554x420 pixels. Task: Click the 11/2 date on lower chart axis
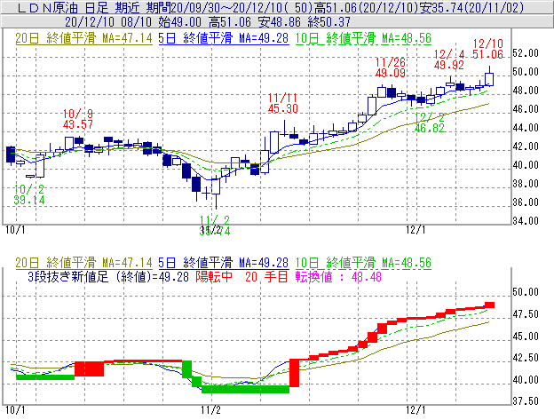[211, 409]
